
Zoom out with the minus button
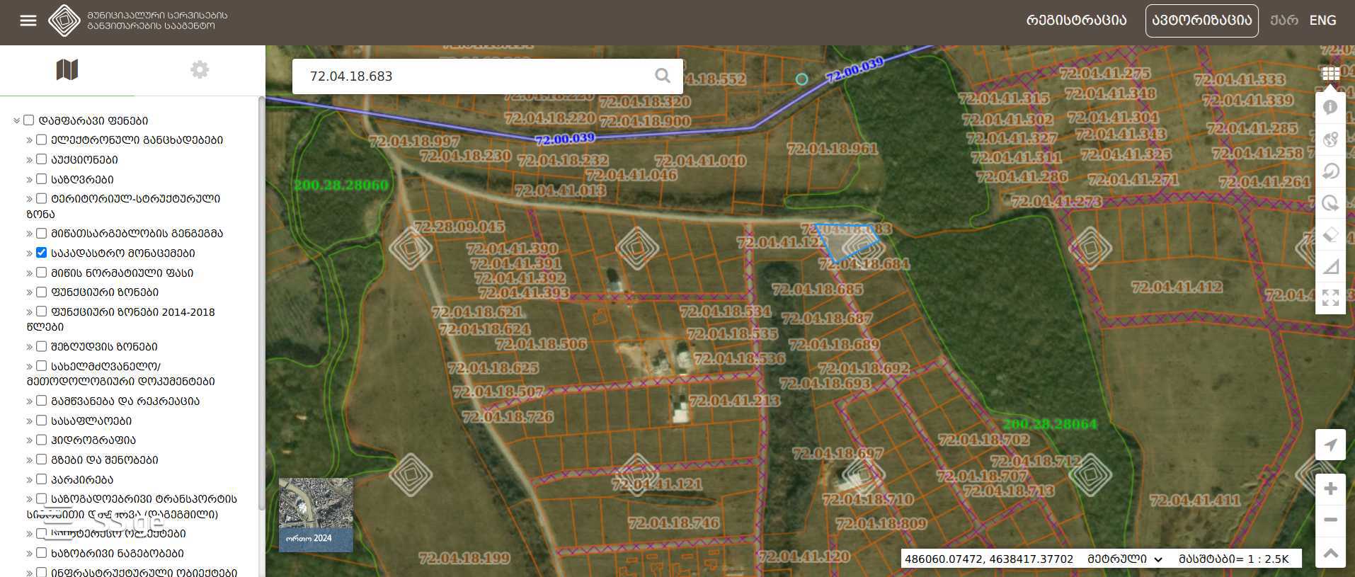pyautogui.click(x=1330, y=520)
